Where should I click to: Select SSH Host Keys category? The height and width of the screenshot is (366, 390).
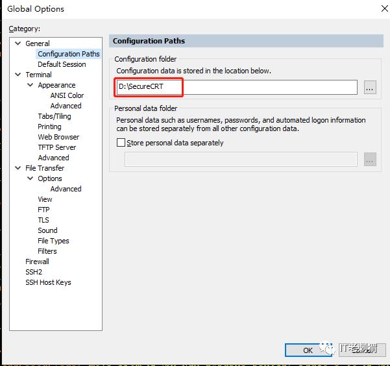click(x=48, y=282)
